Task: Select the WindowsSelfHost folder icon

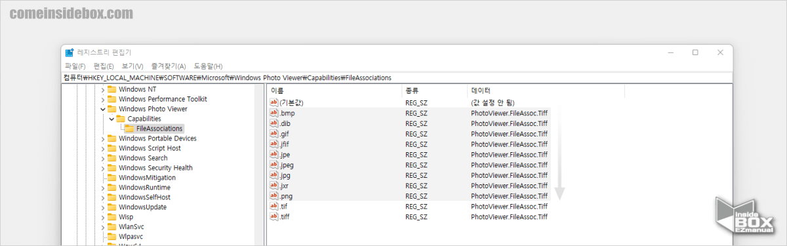Action: coord(111,197)
